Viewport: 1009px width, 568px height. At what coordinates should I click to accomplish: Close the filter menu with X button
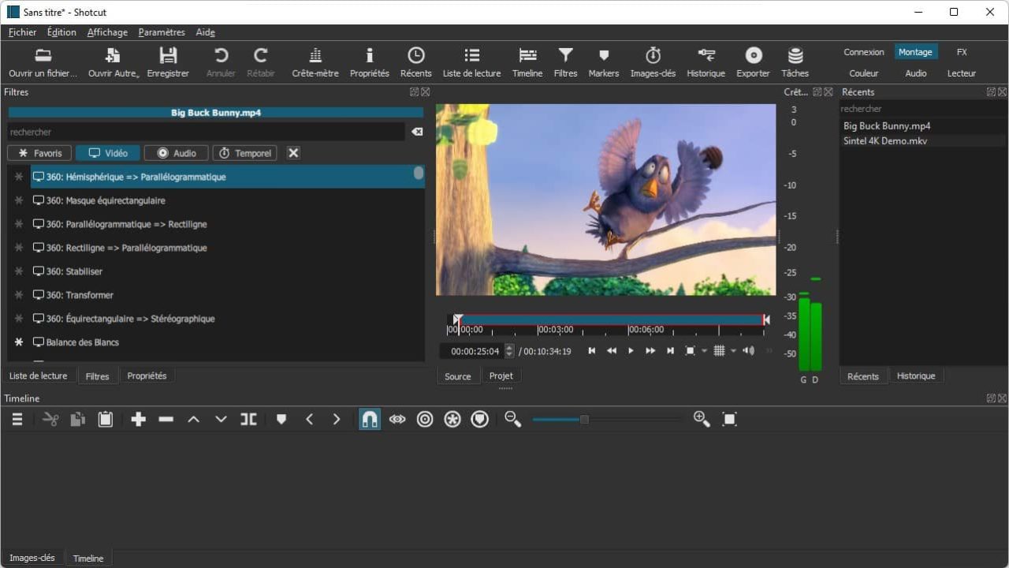click(293, 153)
